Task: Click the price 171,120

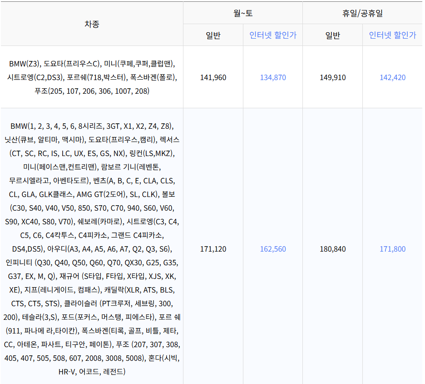Action: point(212,249)
